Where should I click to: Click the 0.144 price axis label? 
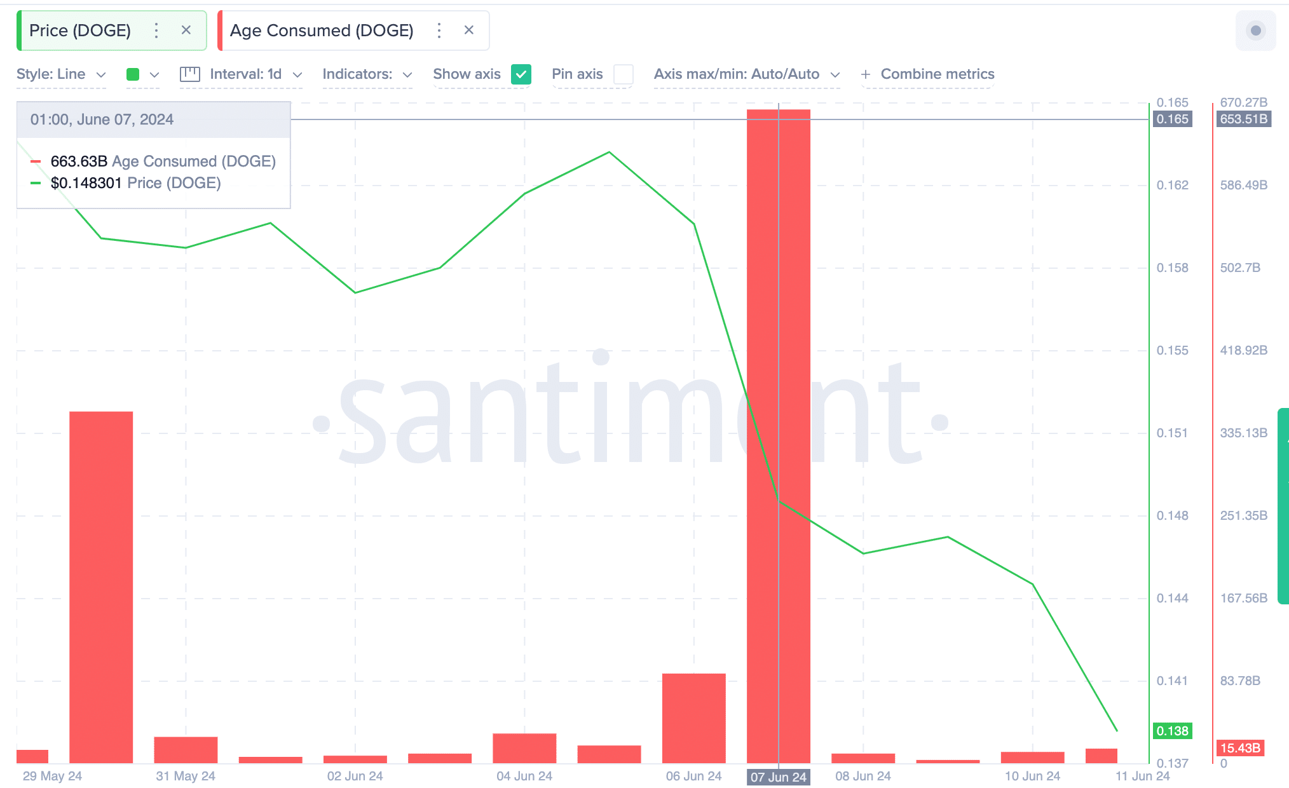pyautogui.click(x=1173, y=598)
